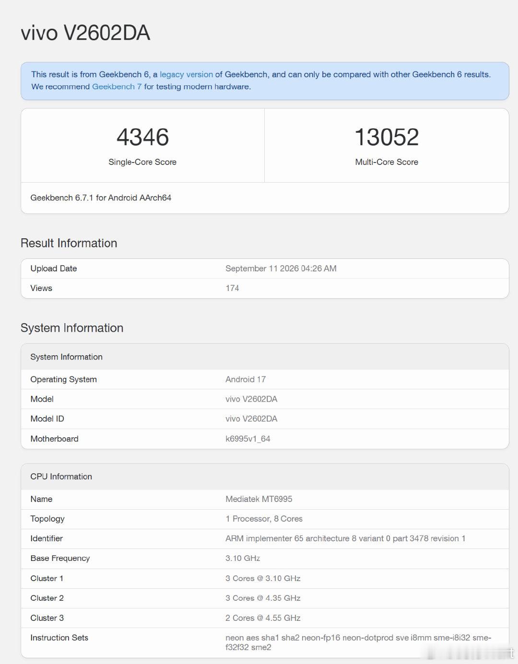Image resolution: width=518 pixels, height=664 pixels.
Task: Click the Motherboard label
Action: coord(54,439)
